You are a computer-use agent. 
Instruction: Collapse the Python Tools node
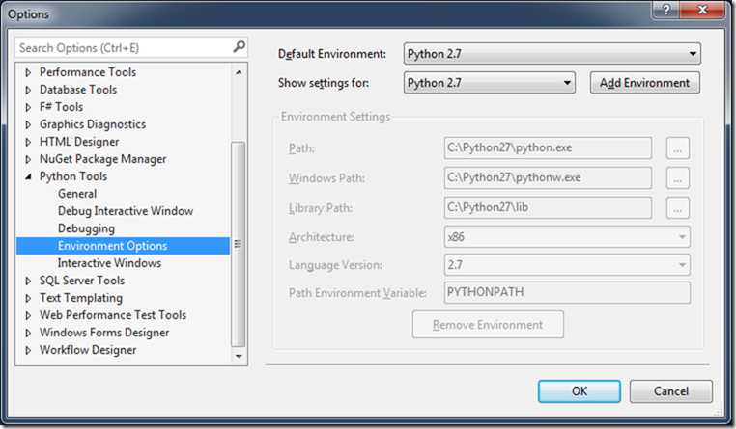click(x=28, y=177)
